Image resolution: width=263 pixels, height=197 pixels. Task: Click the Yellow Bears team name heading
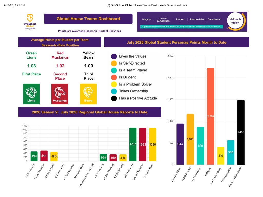[x=89, y=55]
